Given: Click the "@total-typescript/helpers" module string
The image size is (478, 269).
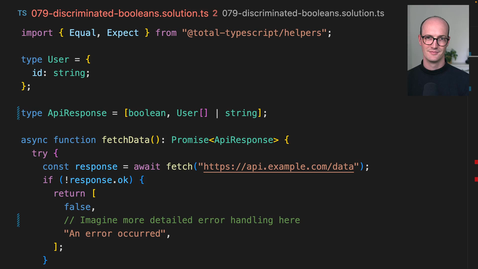Looking at the screenshot, I should (254, 33).
